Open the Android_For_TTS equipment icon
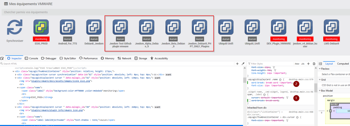 tap(67, 27)
